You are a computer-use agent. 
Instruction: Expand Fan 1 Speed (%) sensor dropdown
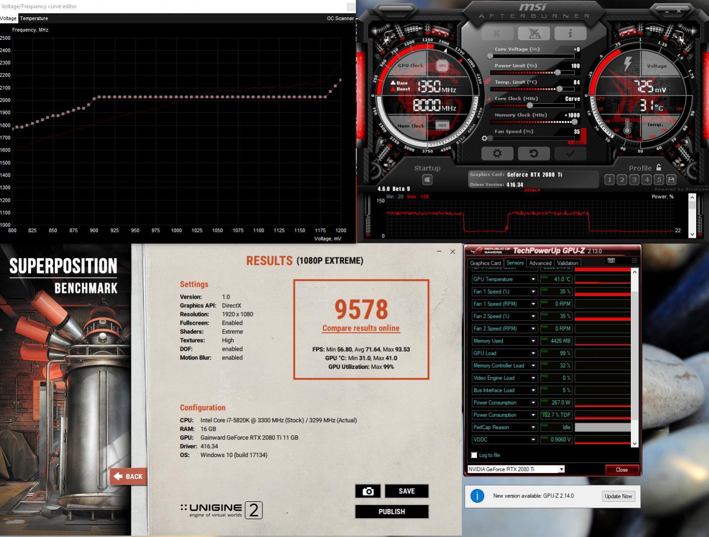[x=533, y=292]
